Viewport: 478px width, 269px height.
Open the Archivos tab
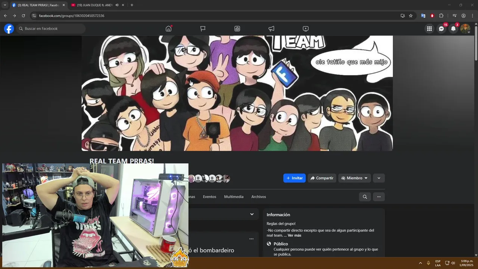click(x=258, y=197)
